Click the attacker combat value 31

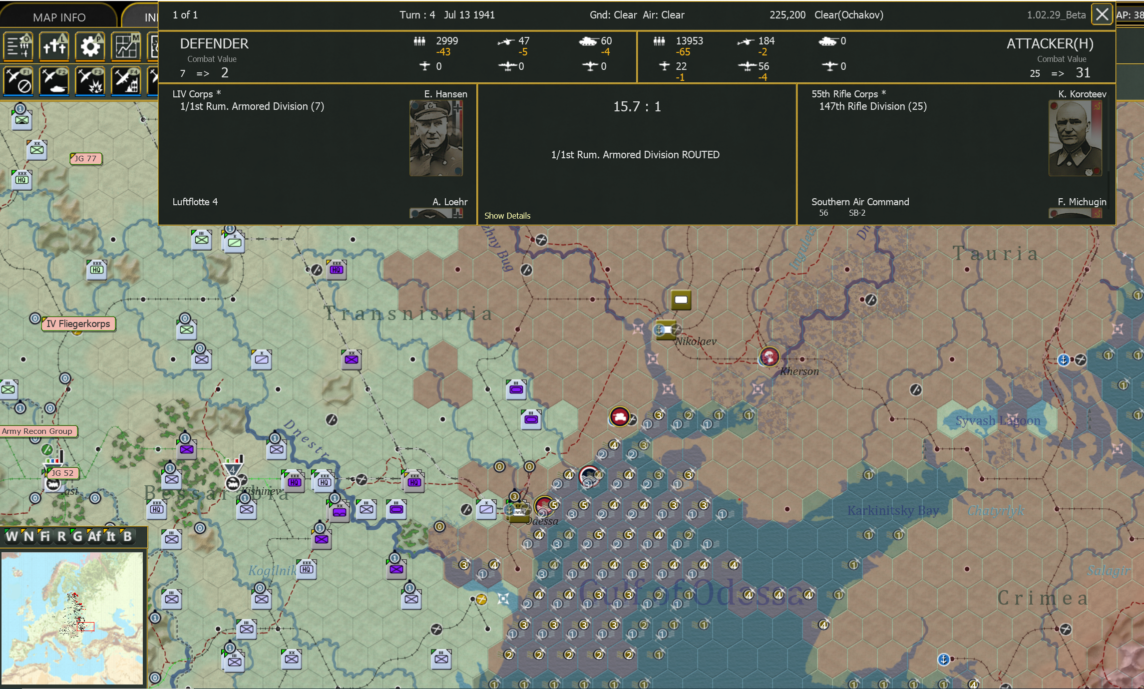tap(1083, 73)
